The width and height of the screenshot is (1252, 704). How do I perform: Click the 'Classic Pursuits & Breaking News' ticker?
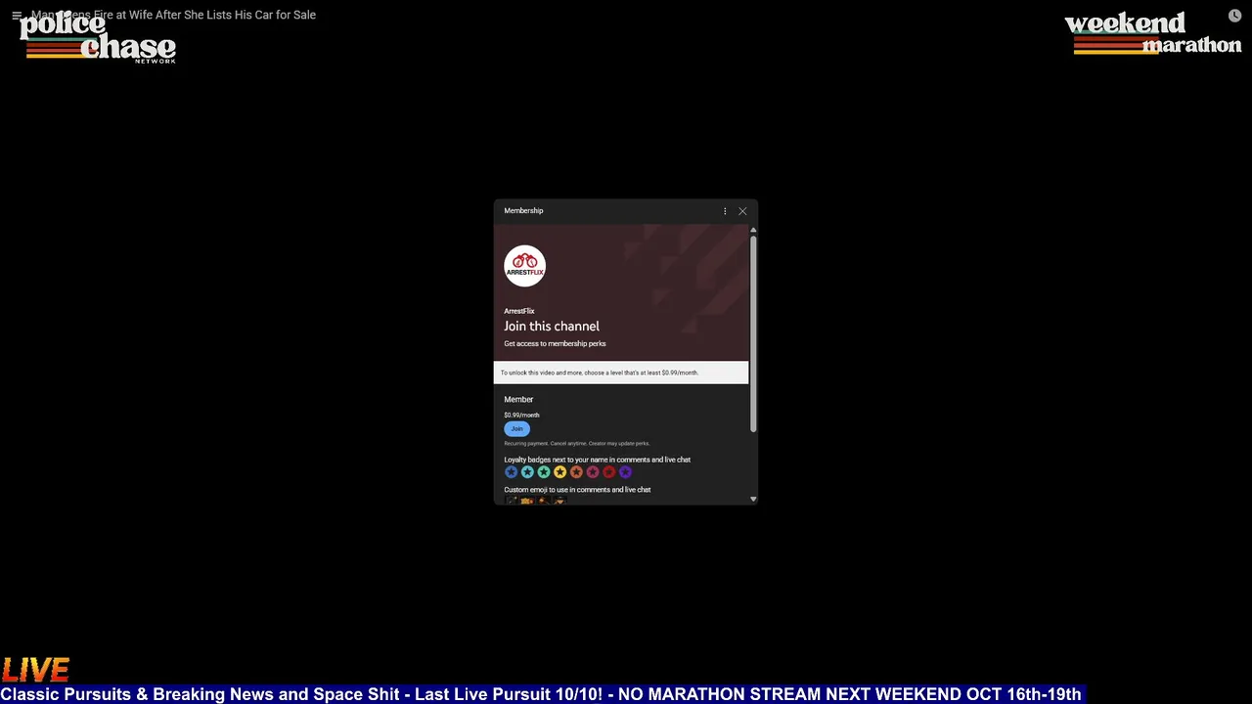[541, 694]
